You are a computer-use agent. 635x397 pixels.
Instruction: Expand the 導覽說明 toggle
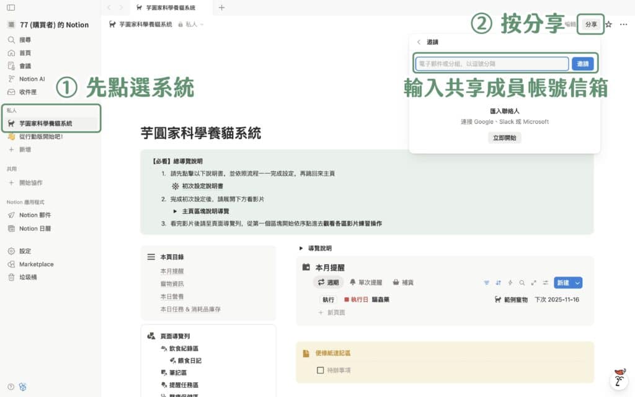pyautogui.click(x=301, y=248)
